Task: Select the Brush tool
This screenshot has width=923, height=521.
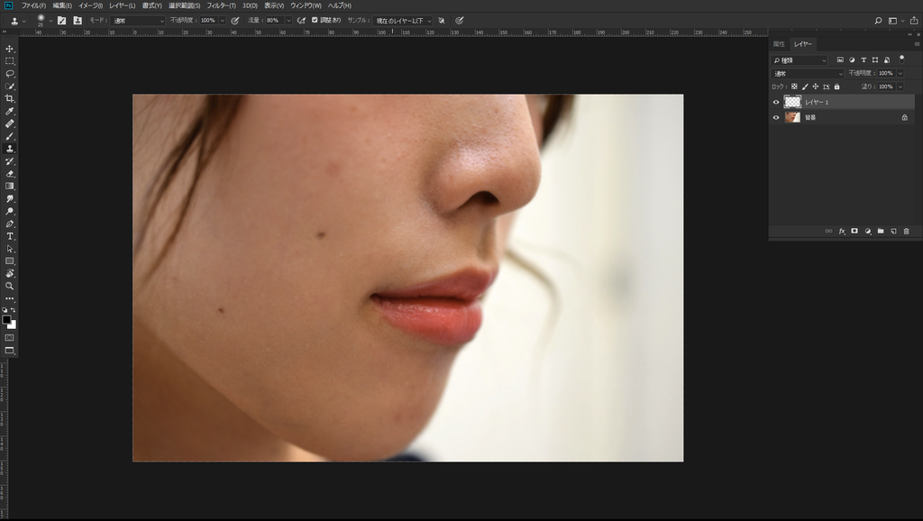Action: [x=9, y=137]
